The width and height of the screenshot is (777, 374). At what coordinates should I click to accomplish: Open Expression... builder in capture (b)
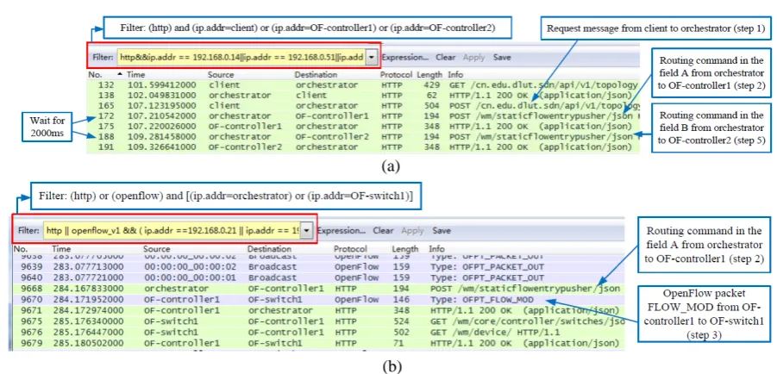tap(341, 231)
